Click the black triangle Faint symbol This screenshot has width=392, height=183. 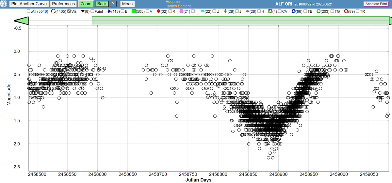tap(83, 11)
